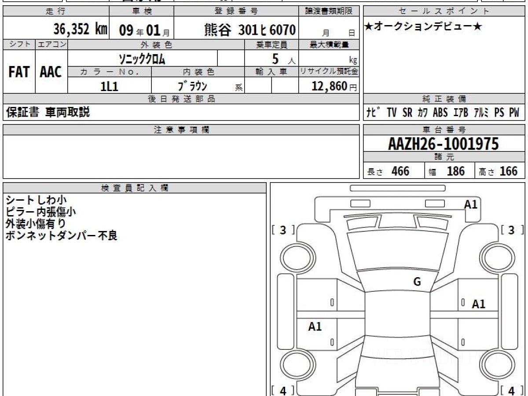Click the エアコン header cell
The width and height of the screenshot is (528, 396).
pos(51,44)
